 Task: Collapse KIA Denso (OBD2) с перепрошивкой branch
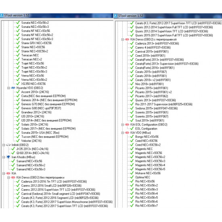122,40
